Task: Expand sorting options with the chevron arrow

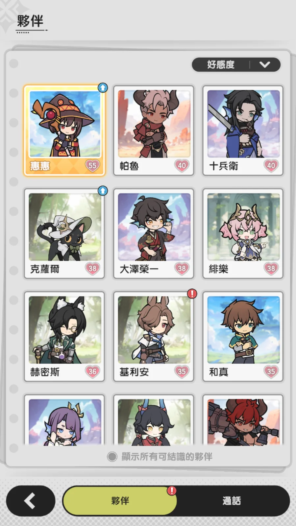Action: (x=265, y=64)
